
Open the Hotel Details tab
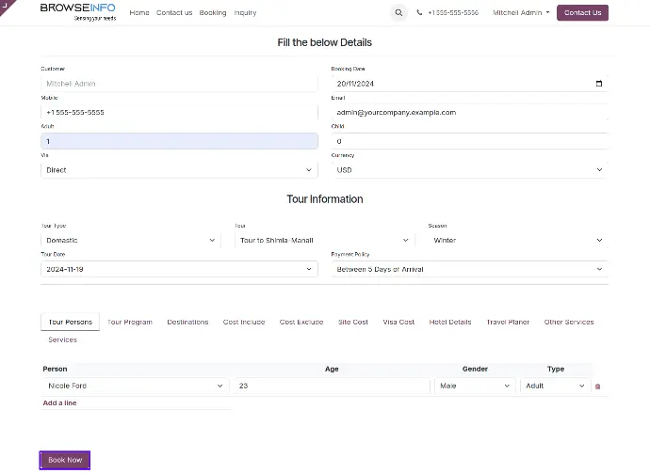click(450, 322)
